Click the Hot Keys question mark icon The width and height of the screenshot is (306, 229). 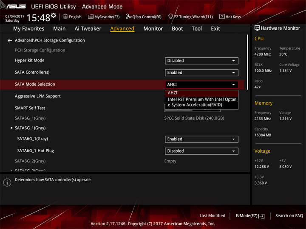tap(222, 17)
